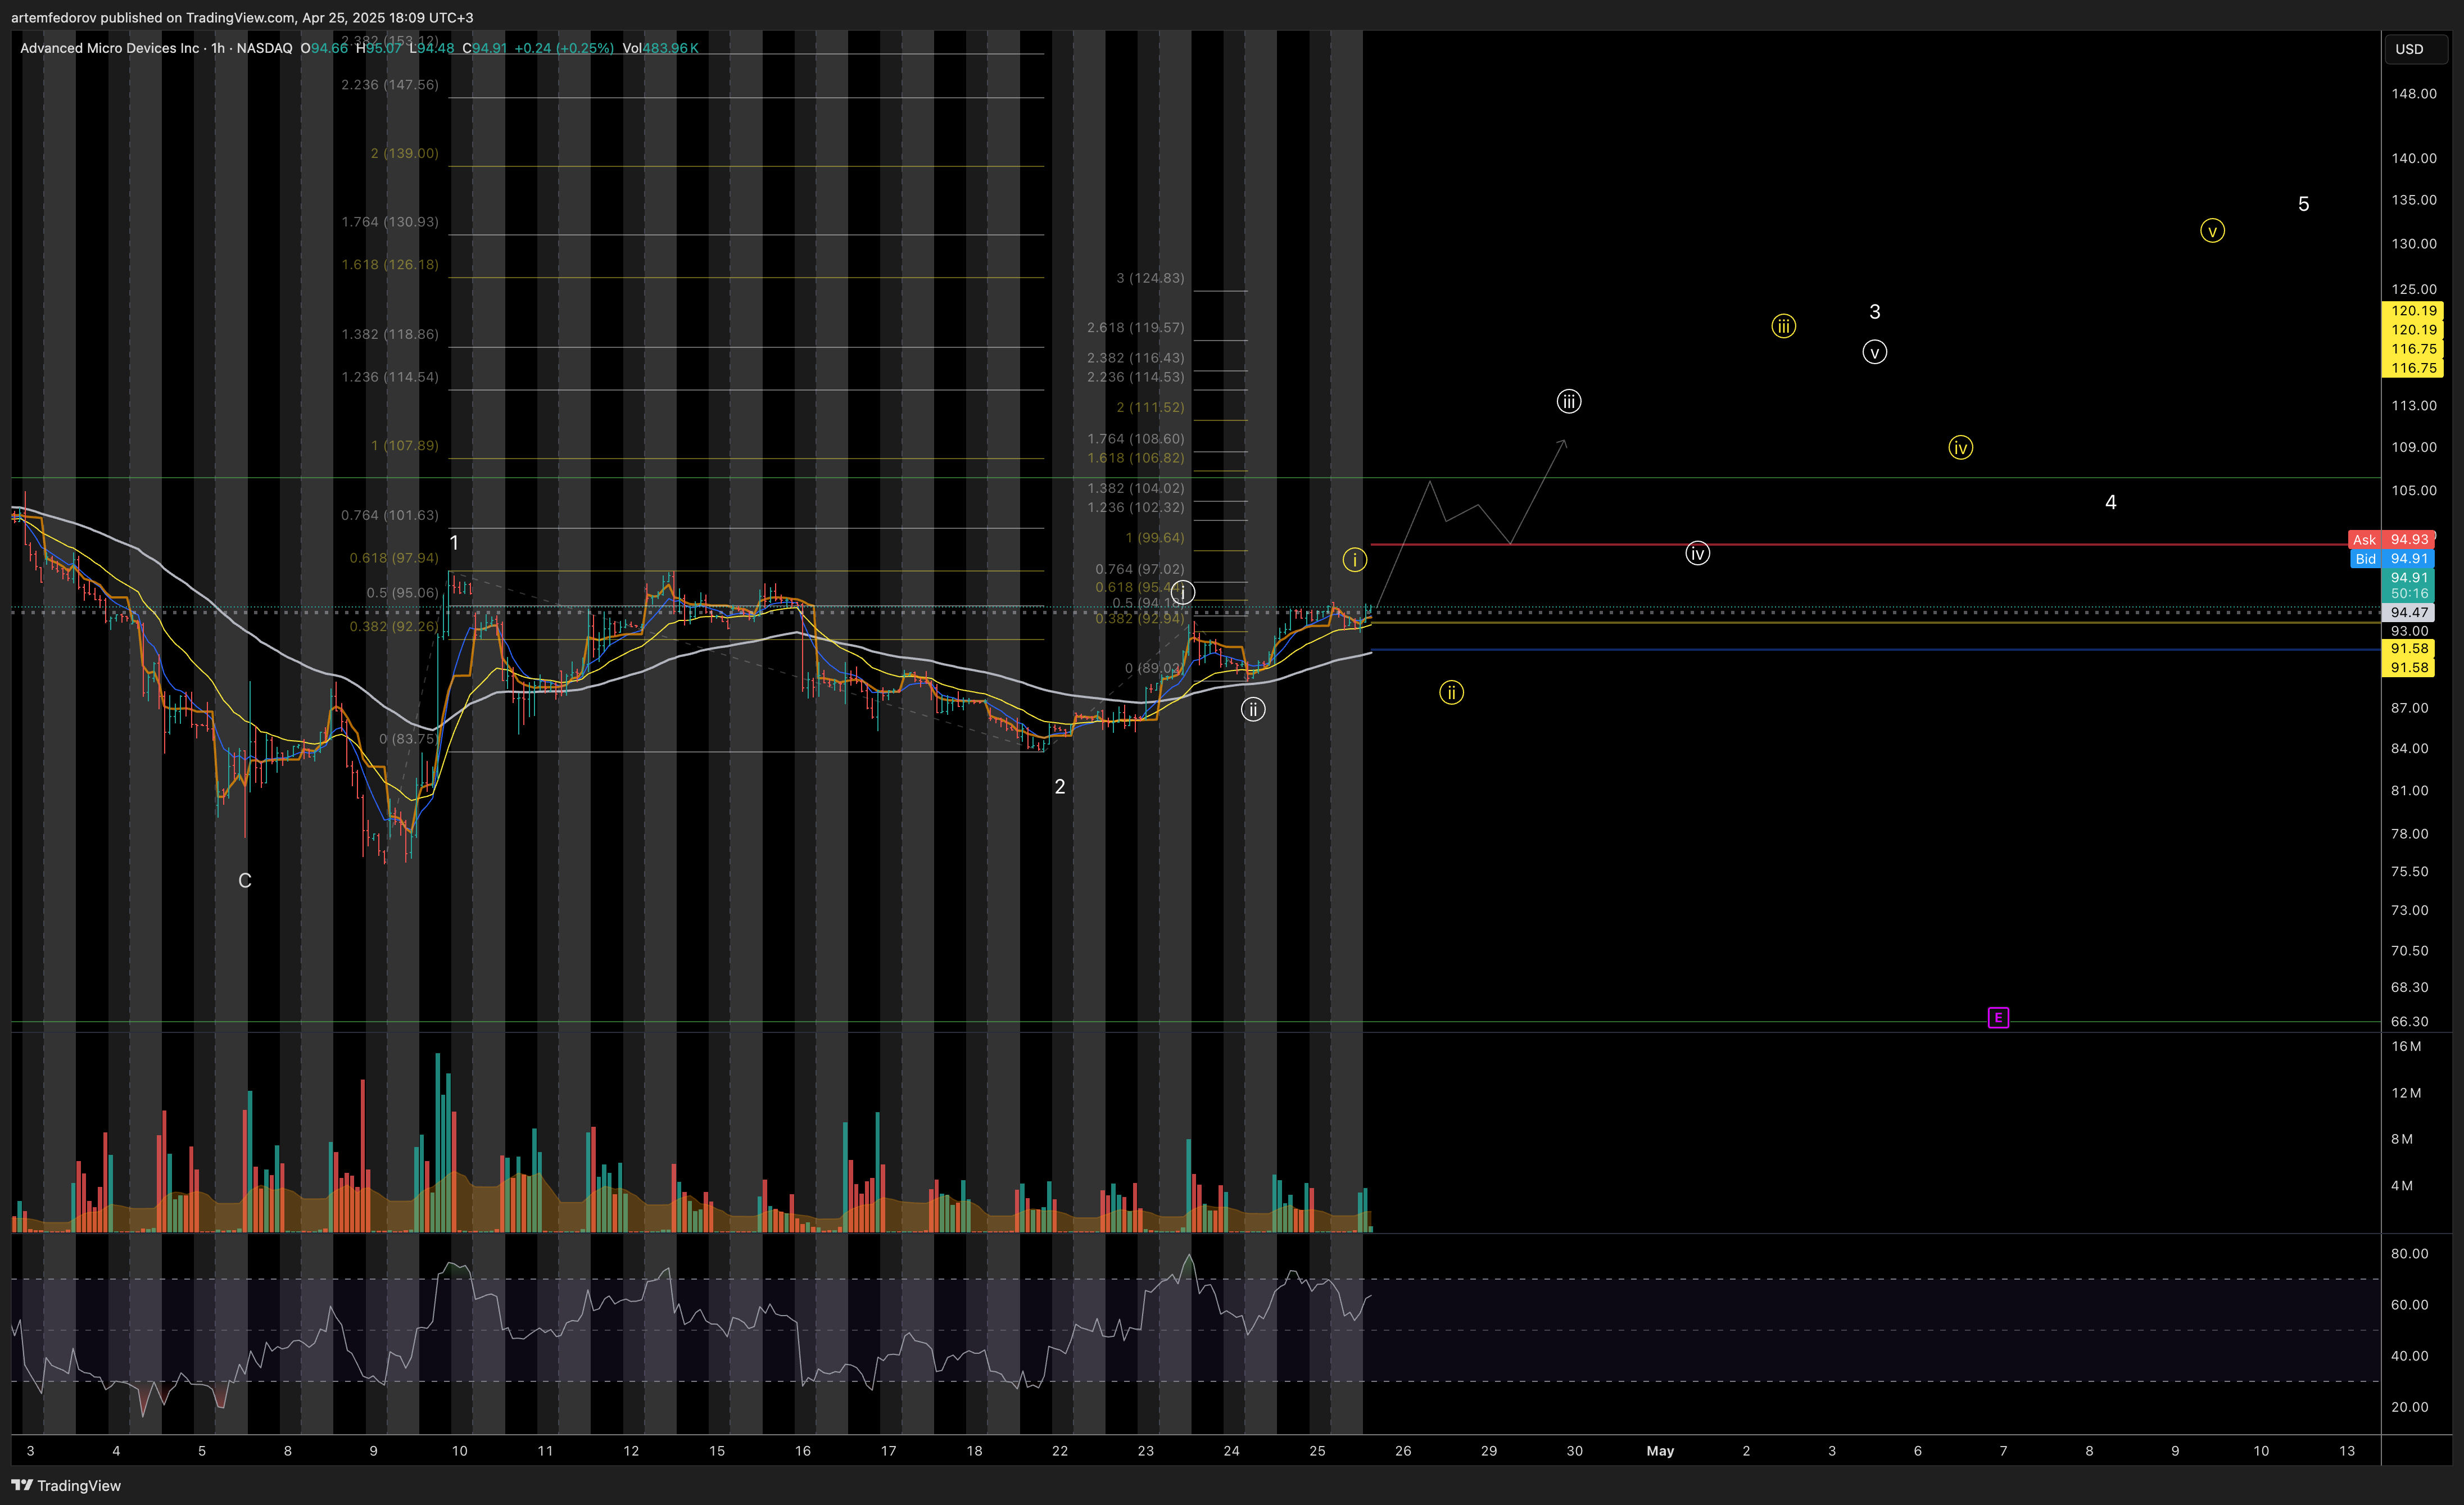Image resolution: width=2464 pixels, height=1505 pixels.
Task: Click the Fib level 0 (83.75)
Action: (407, 739)
